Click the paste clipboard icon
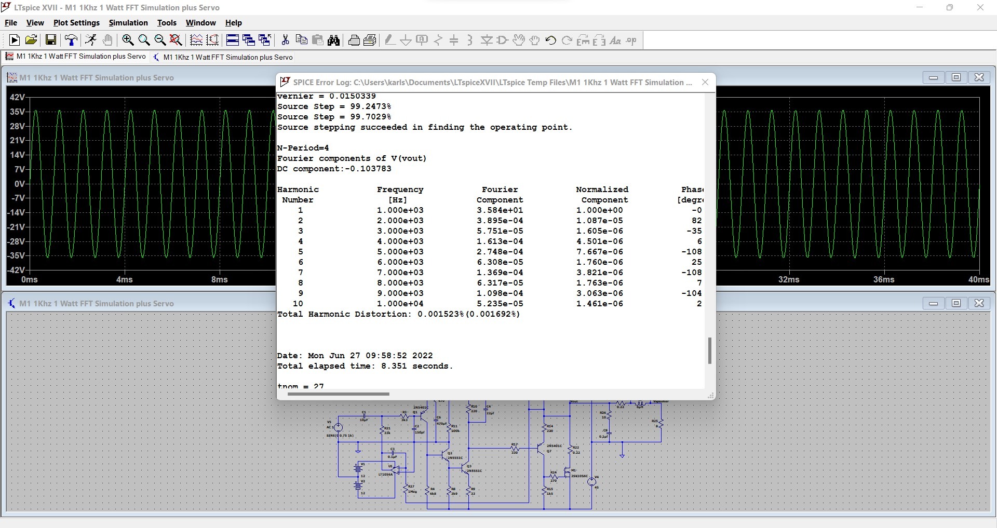 coord(317,40)
